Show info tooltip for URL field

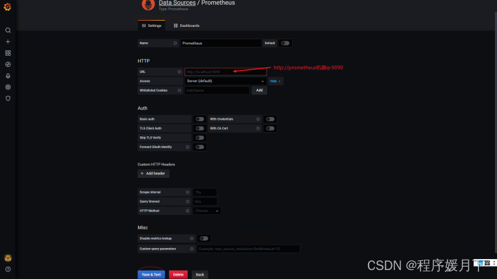pyautogui.click(x=179, y=72)
